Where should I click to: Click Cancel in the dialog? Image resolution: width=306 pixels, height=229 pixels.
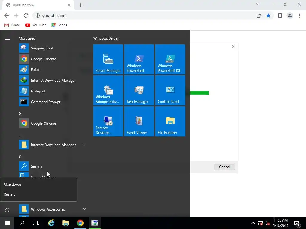click(x=224, y=167)
